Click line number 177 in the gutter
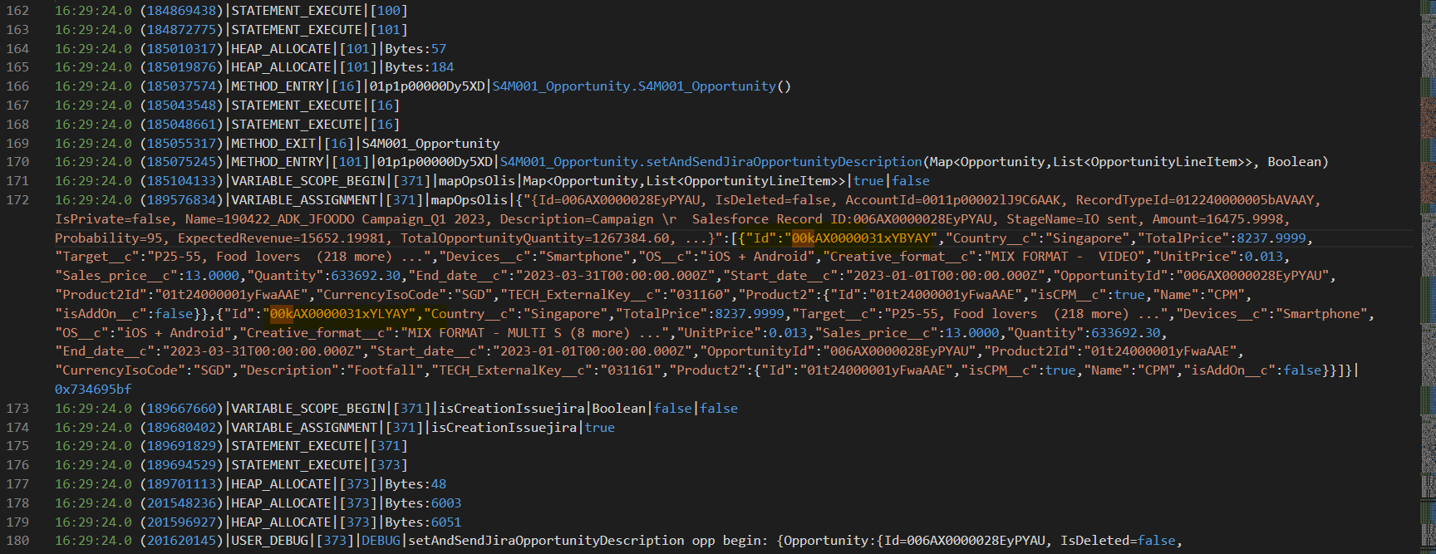Image resolution: width=1436 pixels, height=554 pixels. click(x=17, y=484)
